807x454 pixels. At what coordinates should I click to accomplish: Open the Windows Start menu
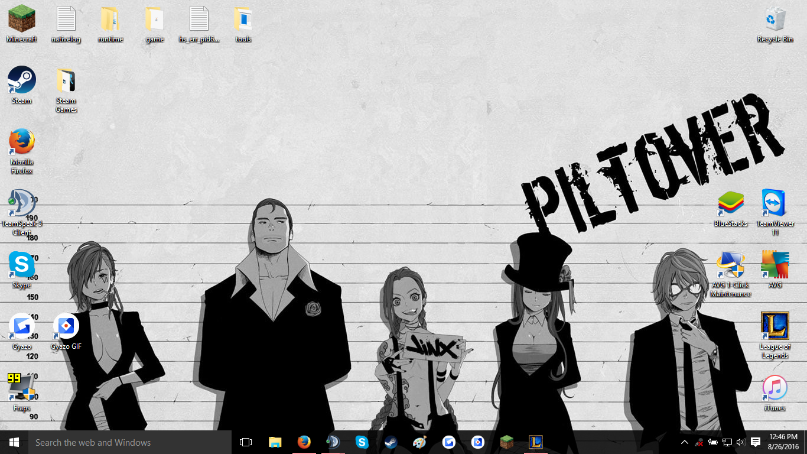coord(14,442)
